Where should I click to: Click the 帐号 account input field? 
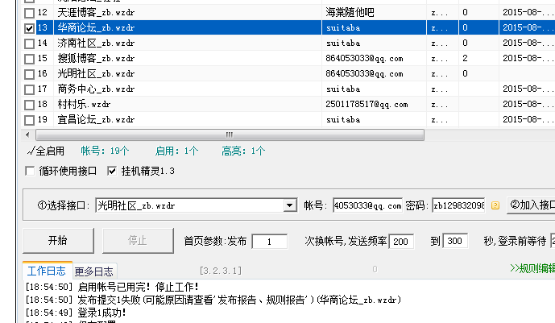coord(367,205)
